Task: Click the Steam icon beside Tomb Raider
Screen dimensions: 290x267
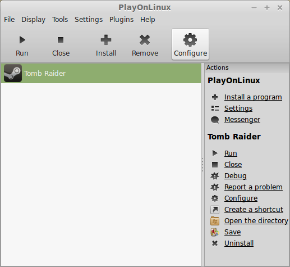Action: [x=13, y=73]
